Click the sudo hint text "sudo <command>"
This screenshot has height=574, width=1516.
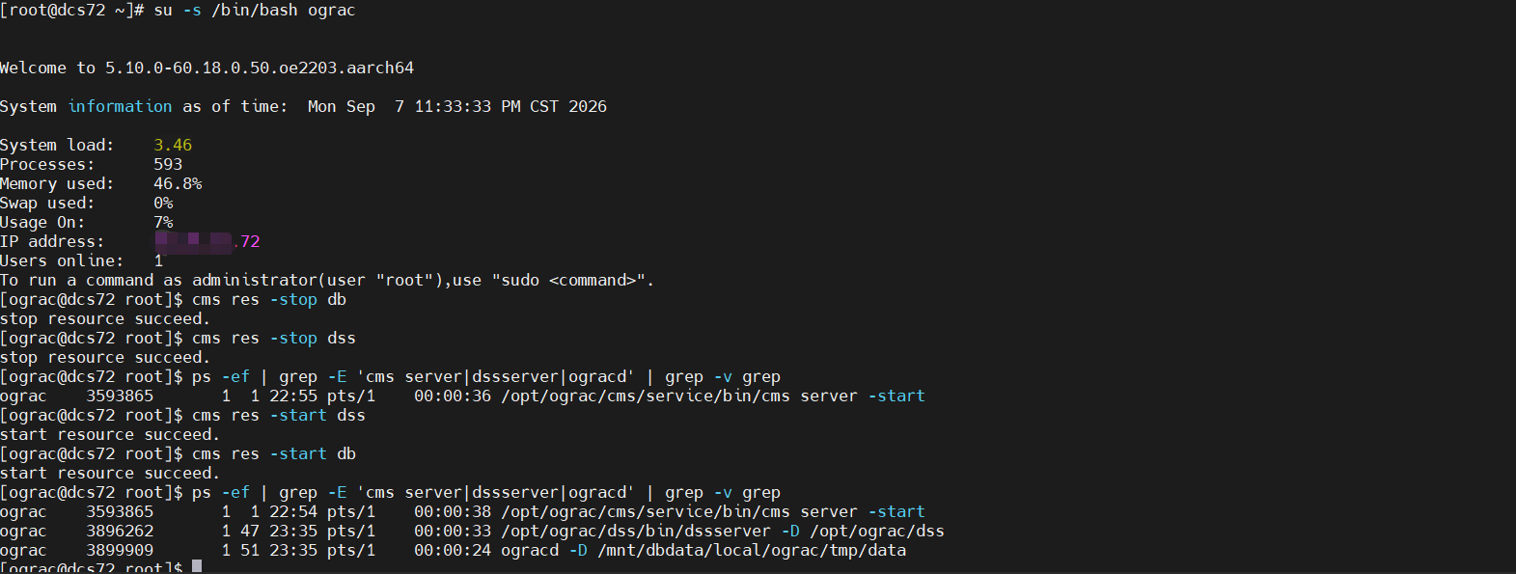[x=568, y=280]
